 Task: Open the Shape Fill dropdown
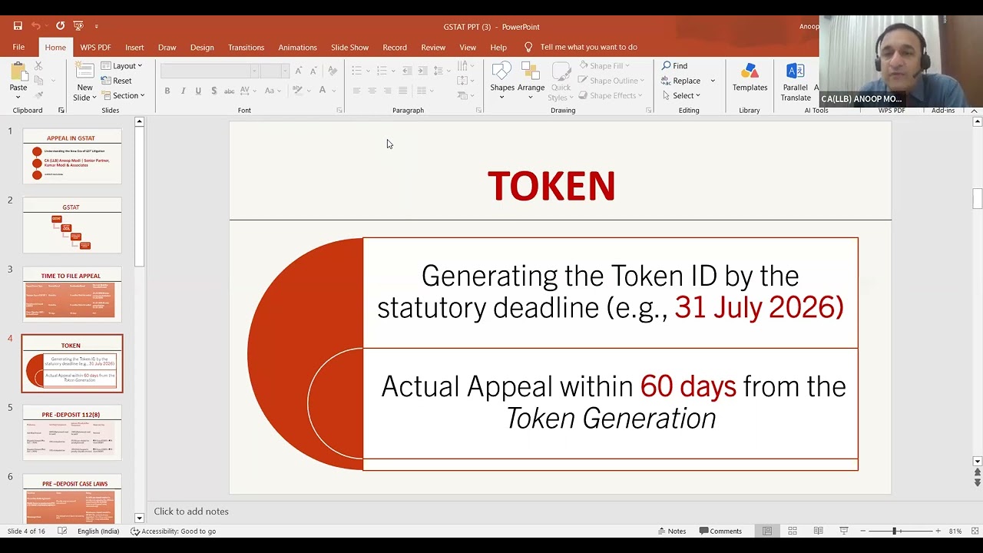[x=604, y=66]
